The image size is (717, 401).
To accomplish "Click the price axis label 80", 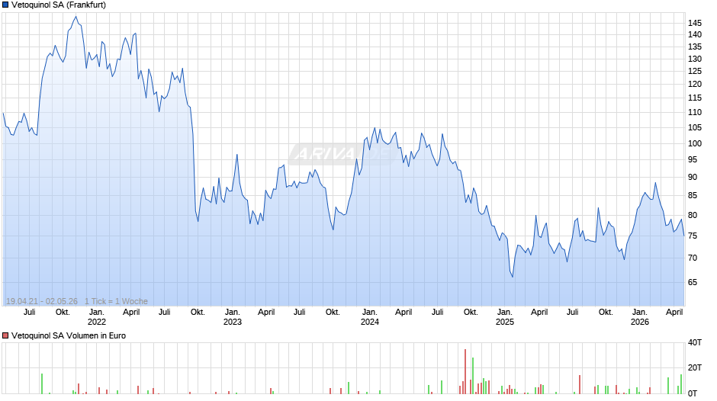I will pyautogui.click(x=693, y=215).
